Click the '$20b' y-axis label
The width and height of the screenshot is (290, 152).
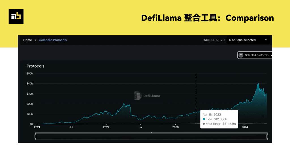coord(29,104)
